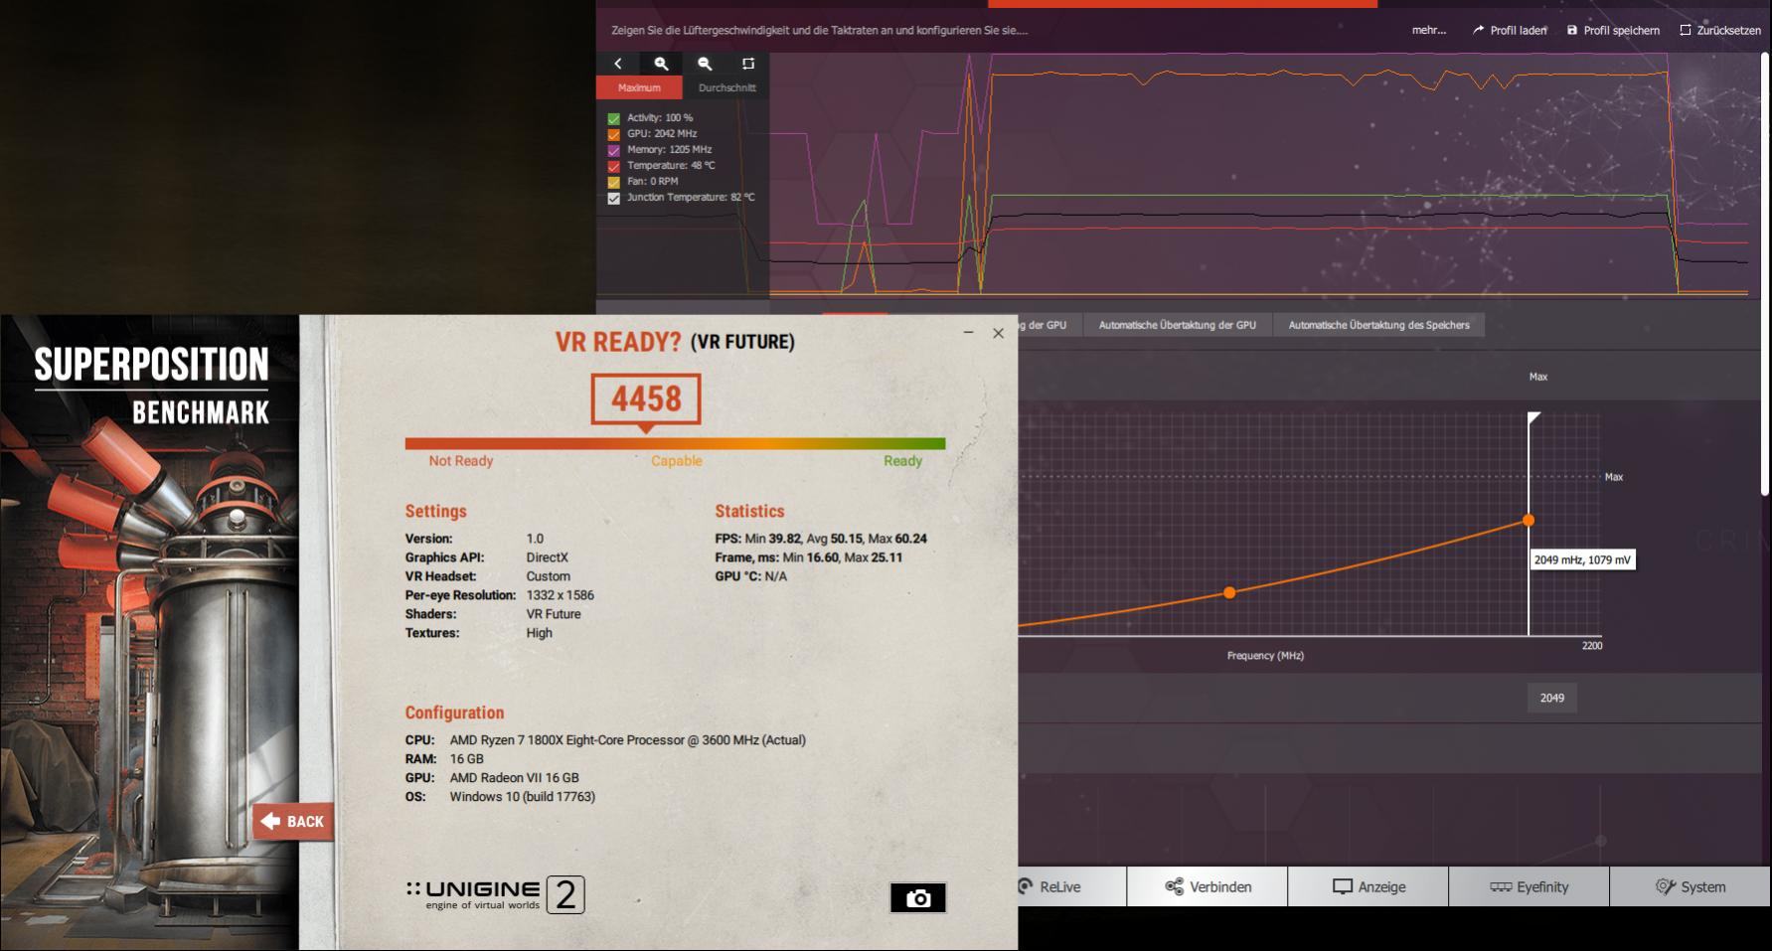
Task: Go back in Superposition Benchmark
Action: [293, 821]
